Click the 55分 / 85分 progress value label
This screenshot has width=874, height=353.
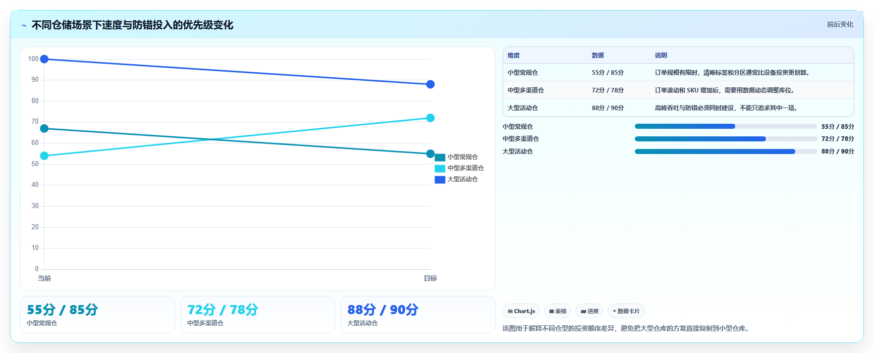(x=838, y=127)
